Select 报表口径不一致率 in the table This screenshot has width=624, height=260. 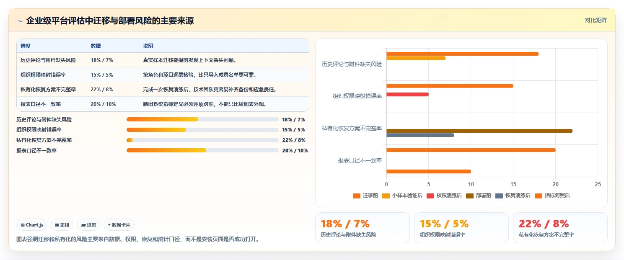[x=41, y=104]
